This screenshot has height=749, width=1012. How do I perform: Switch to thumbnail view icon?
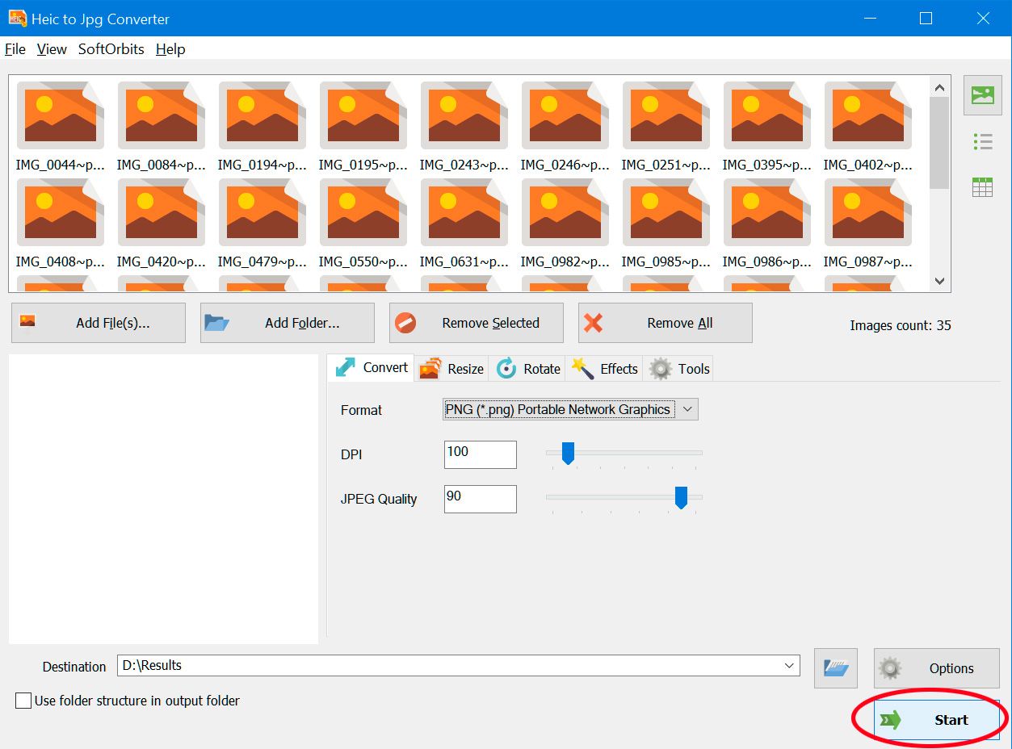(x=982, y=95)
